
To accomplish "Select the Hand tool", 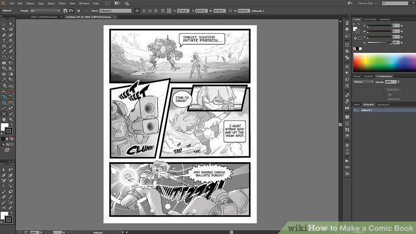I will click(x=4, y=119).
